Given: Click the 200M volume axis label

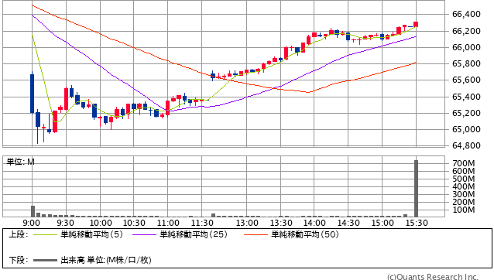Looking at the screenshot, I should tap(464, 202).
